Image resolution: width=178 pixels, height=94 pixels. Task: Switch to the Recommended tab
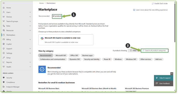(44, 16)
